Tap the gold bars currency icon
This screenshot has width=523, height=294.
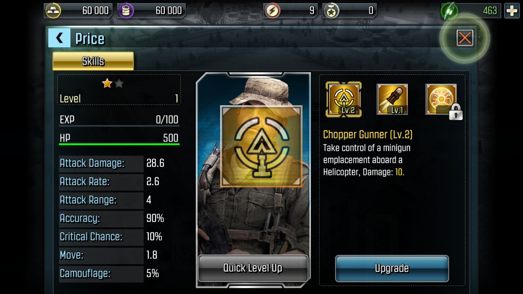tap(52, 11)
